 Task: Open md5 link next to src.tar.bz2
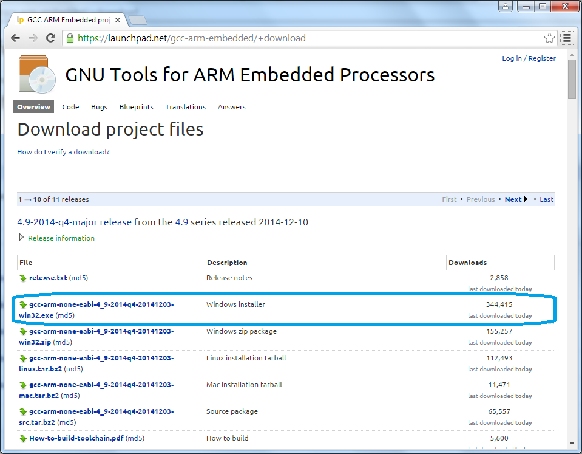pos(66,423)
